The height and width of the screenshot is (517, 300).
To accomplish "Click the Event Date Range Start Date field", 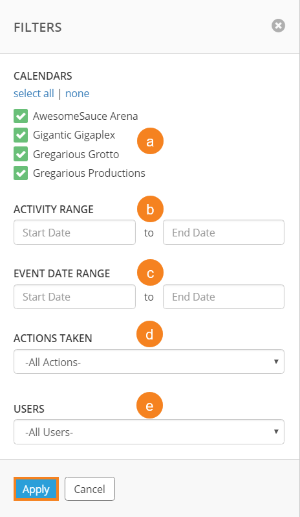I will click(74, 297).
